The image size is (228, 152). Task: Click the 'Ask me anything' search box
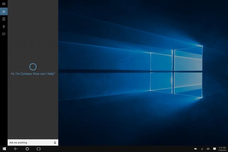(33, 142)
